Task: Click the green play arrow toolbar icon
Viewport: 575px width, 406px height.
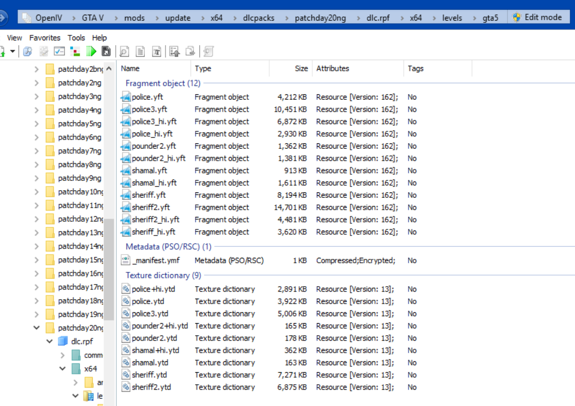Action: [91, 51]
